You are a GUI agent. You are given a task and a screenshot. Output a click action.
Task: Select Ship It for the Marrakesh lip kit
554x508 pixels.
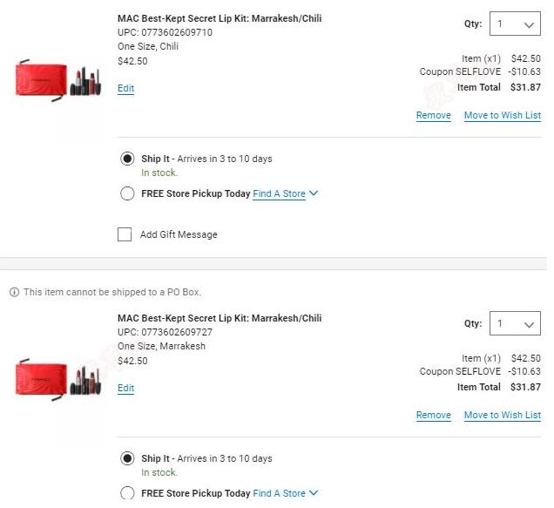pos(127,458)
